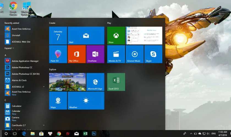Open the Weather tile
Image resolution: width=231 pixels, height=137 pixels.
click(86, 101)
